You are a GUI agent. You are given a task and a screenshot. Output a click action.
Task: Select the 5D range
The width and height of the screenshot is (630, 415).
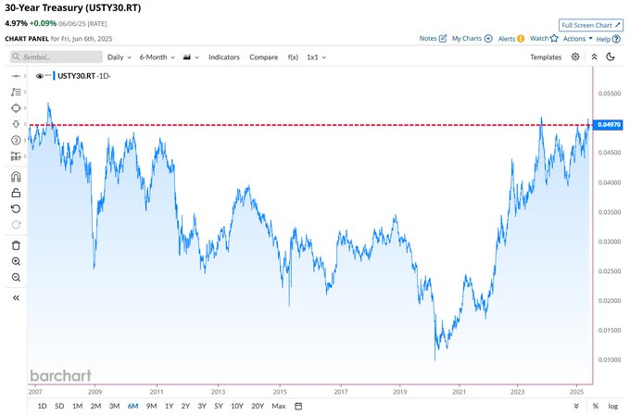[59, 406]
